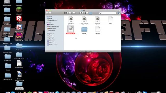This screenshot has height=93, width=166.
Task: Click the '1 of 7 selected' status text
Action: click(83, 51)
